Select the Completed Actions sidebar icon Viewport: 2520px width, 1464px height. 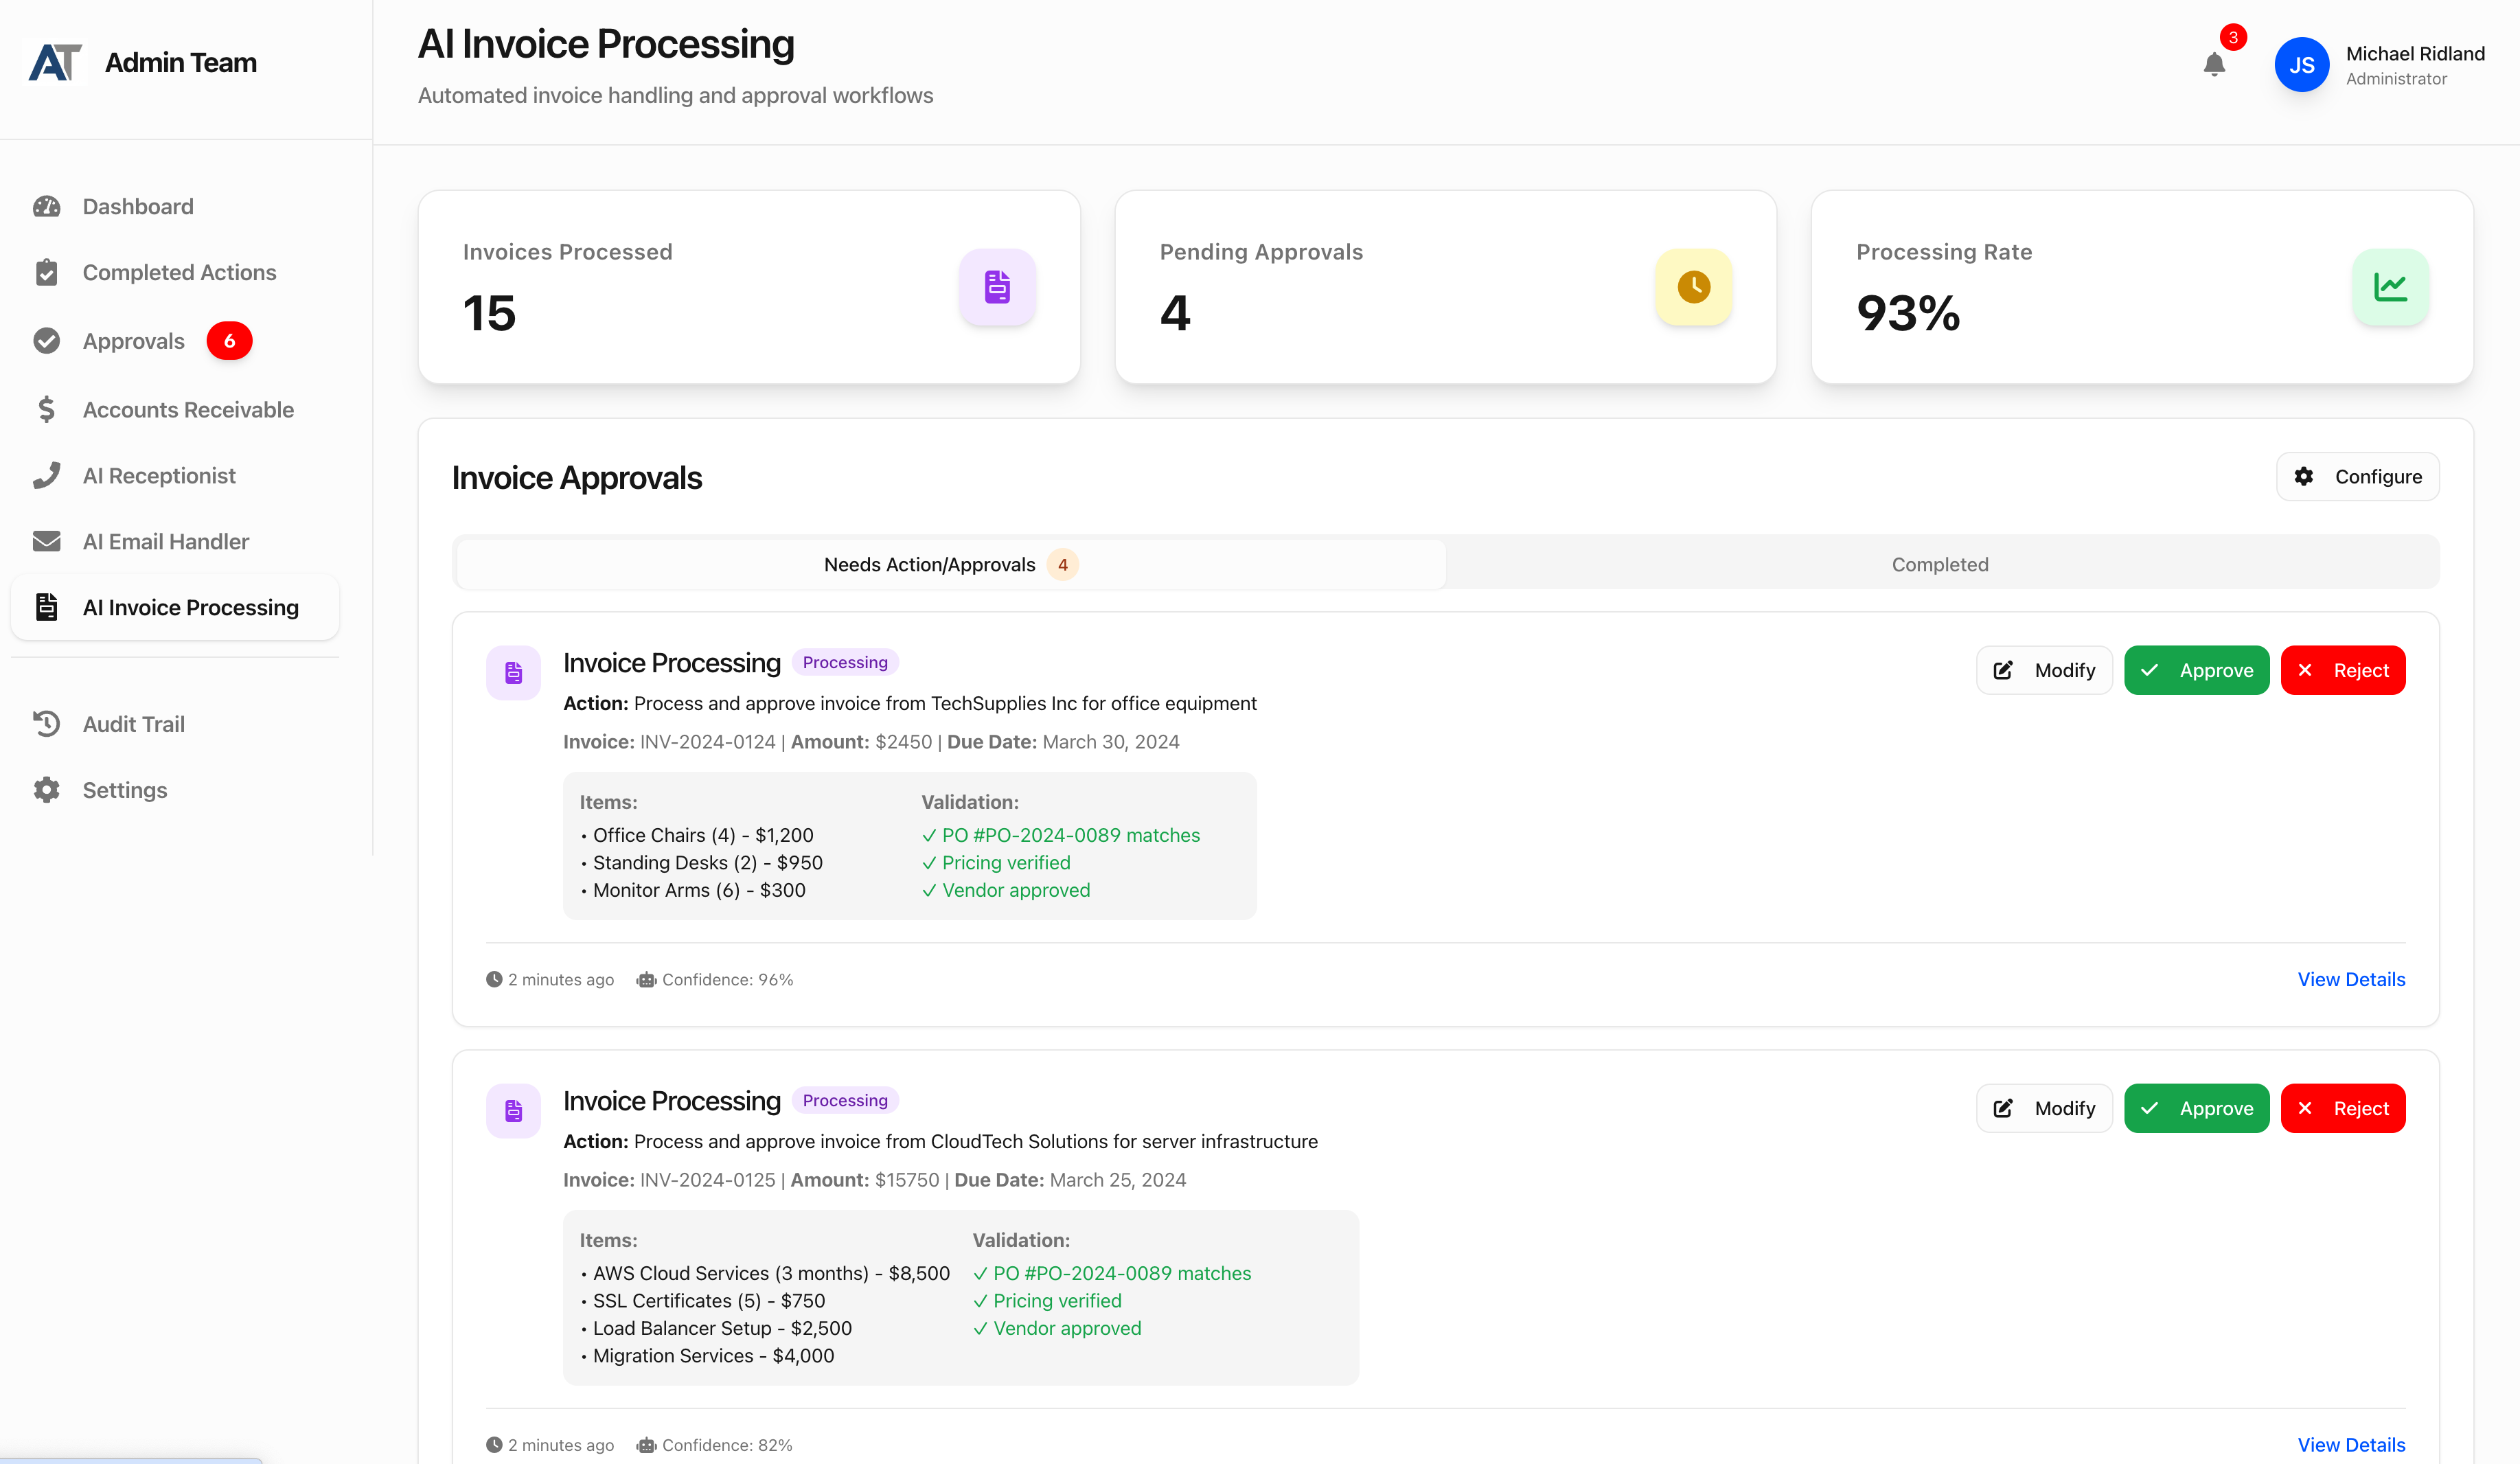coord(47,271)
